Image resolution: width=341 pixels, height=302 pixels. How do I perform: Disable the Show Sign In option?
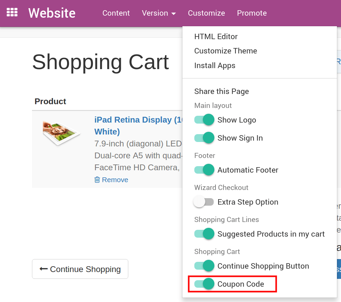pyautogui.click(x=204, y=138)
